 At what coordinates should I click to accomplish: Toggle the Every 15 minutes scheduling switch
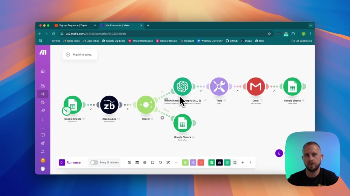94,162
